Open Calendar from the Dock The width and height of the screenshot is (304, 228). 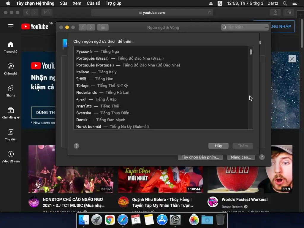pos(136,220)
